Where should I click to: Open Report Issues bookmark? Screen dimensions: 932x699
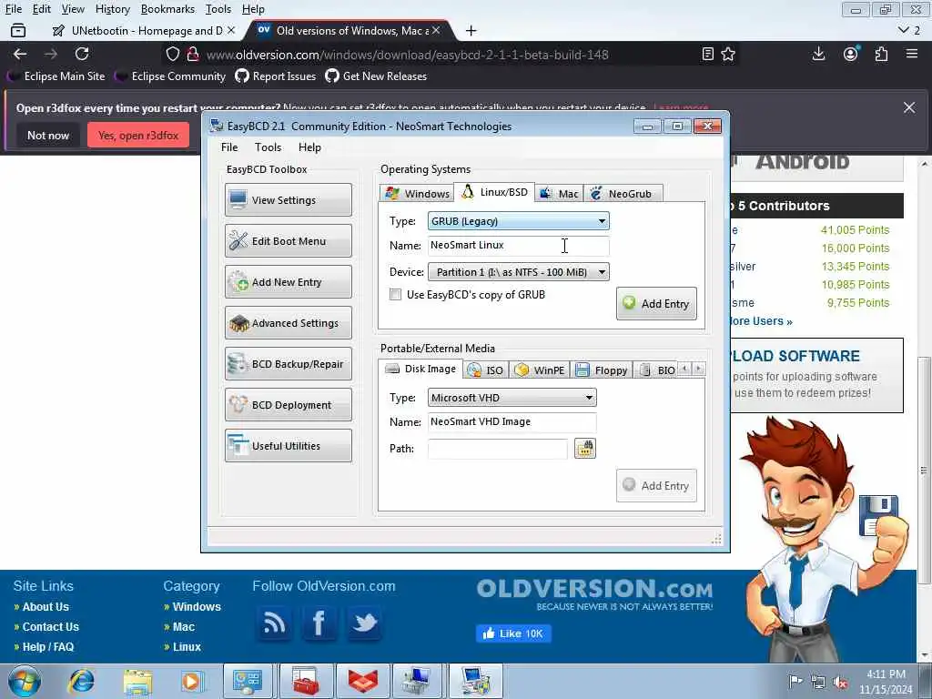click(276, 76)
